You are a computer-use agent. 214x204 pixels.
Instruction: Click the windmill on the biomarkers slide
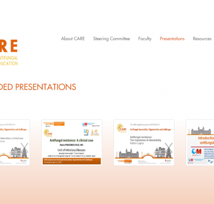coord(24,150)
